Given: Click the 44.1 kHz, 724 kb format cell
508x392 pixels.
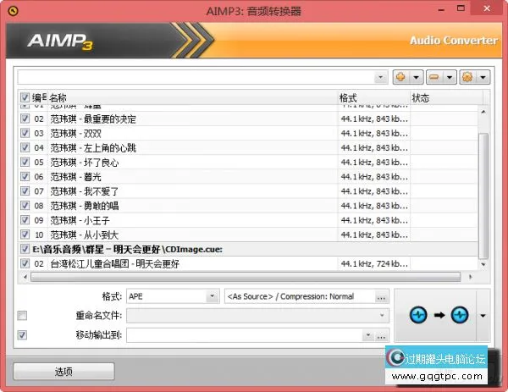Looking at the screenshot, I should pos(374,263).
